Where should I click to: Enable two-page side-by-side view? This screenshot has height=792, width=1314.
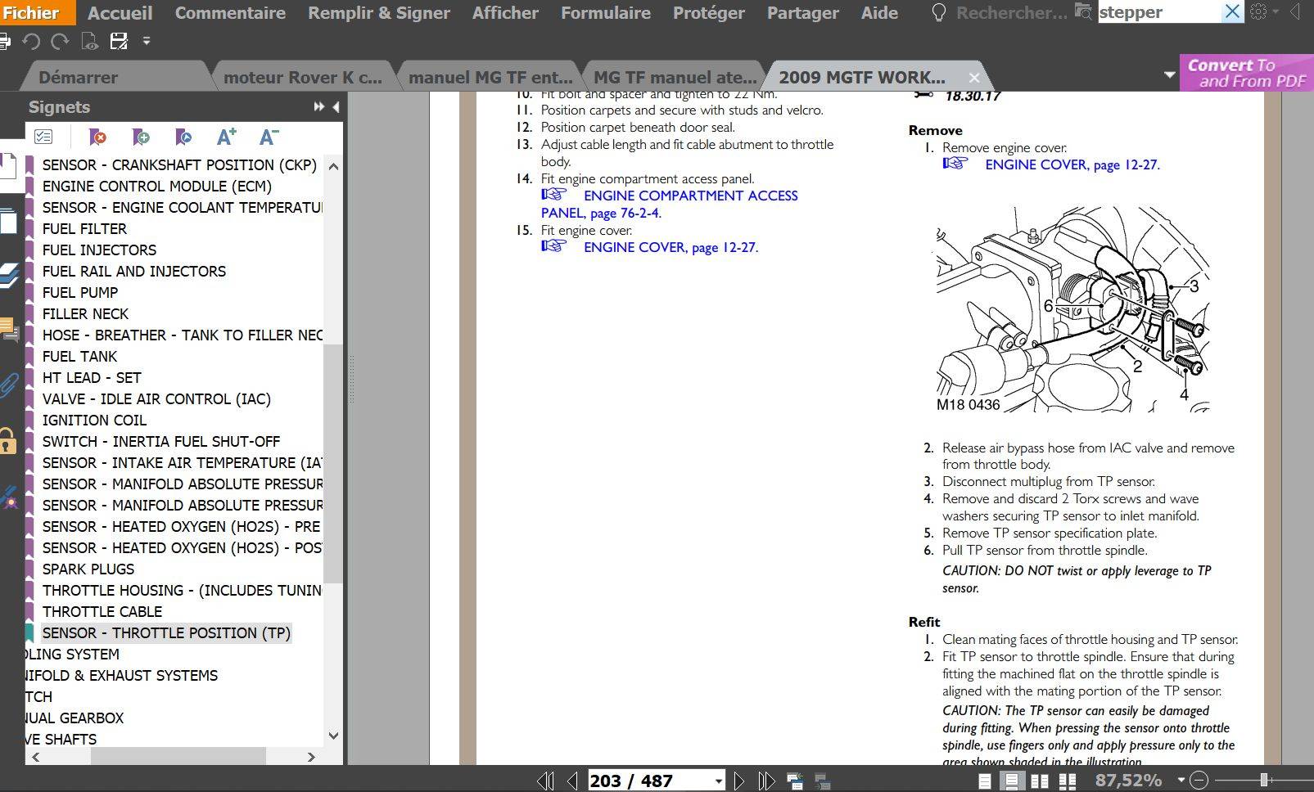(x=1038, y=780)
